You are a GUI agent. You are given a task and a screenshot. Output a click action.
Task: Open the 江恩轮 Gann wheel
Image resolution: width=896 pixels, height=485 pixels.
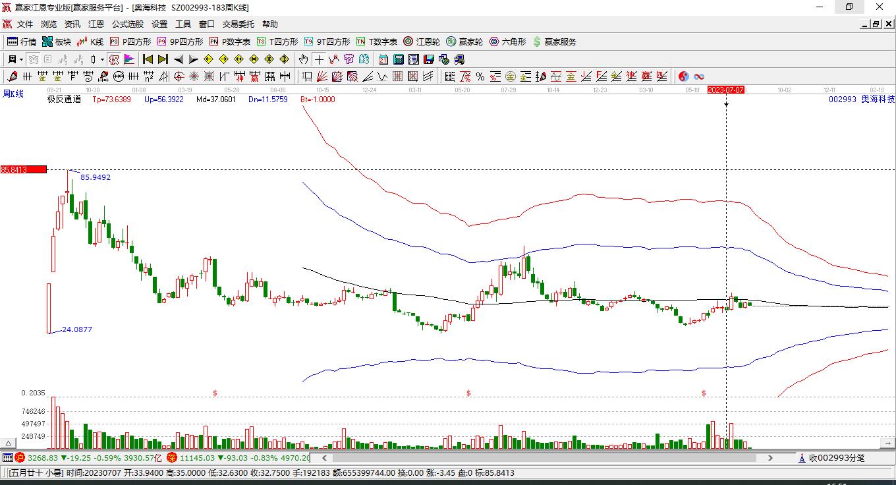[x=422, y=42]
